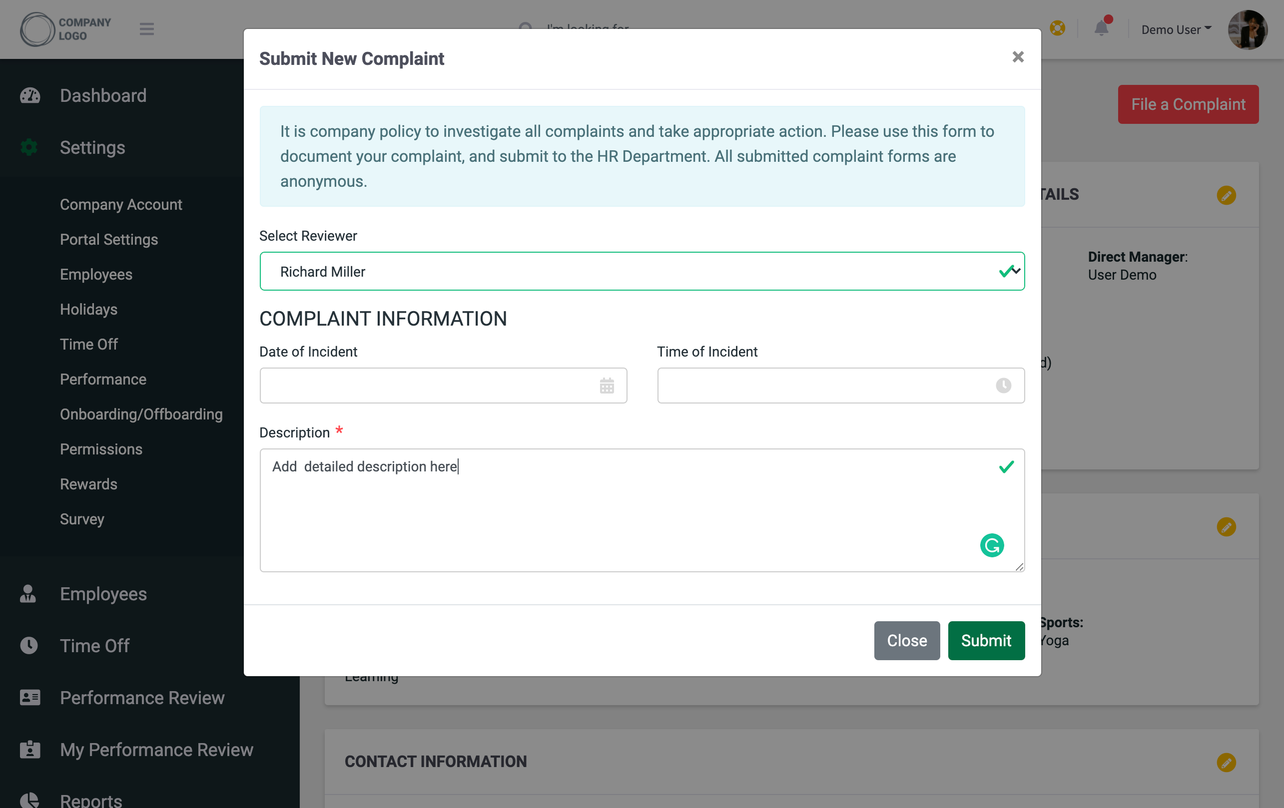
Task: Open My Performance Review in sidebar
Action: (x=156, y=750)
